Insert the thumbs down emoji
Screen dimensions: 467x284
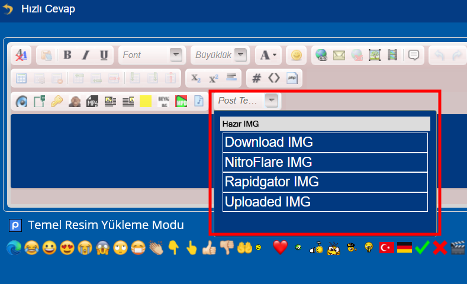click(227, 248)
